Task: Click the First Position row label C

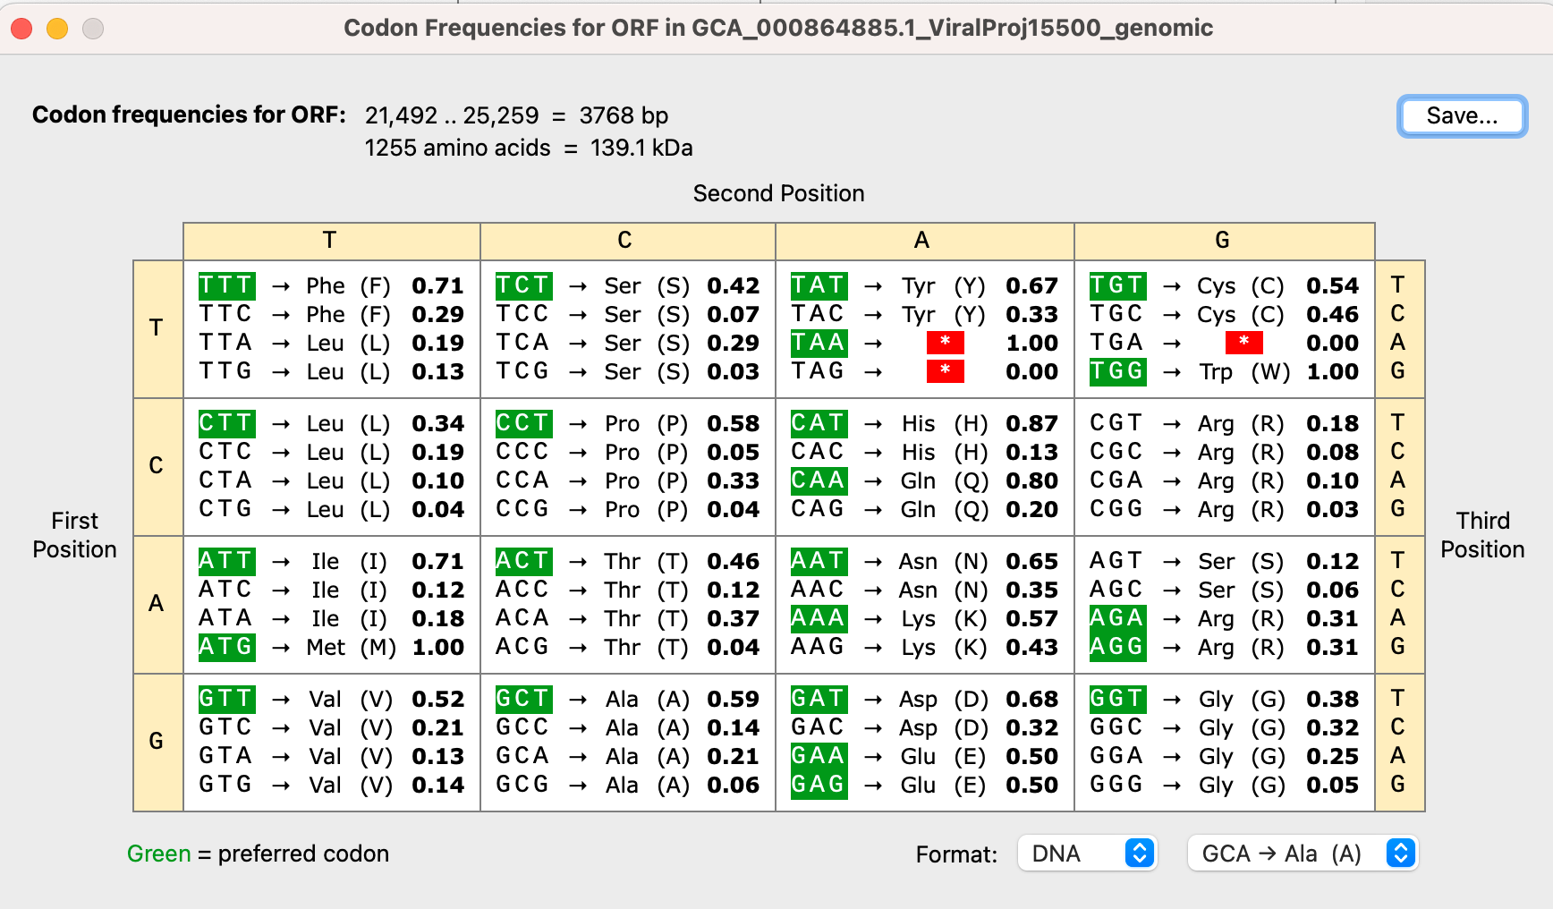Action: (x=157, y=466)
